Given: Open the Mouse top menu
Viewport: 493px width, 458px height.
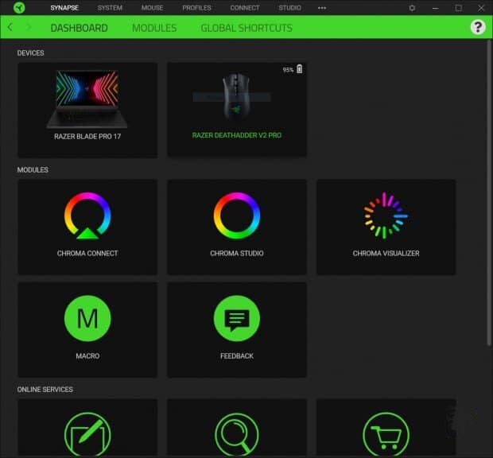Looking at the screenshot, I should click(x=152, y=8).
